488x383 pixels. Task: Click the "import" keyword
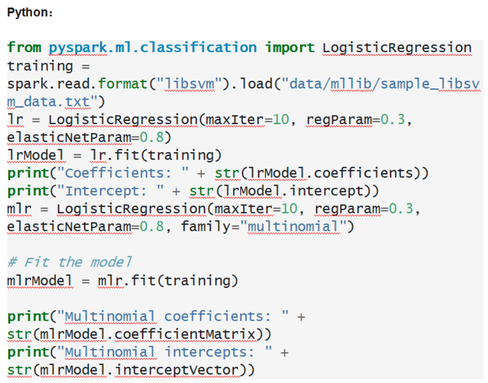point(291,48)
